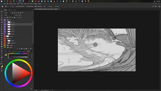Select the Rectangular Marquee tool
The width and height of the screenshot is (161, 91).
[x=2, y=13]
